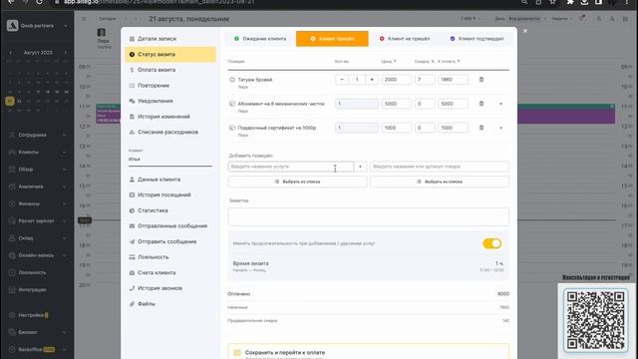Expand Обзор in left sidebar

click(x=38, y=170)
